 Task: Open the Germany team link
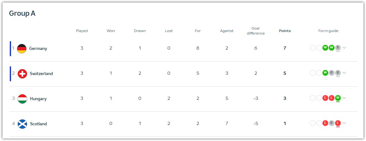click(x=38, y=49)
